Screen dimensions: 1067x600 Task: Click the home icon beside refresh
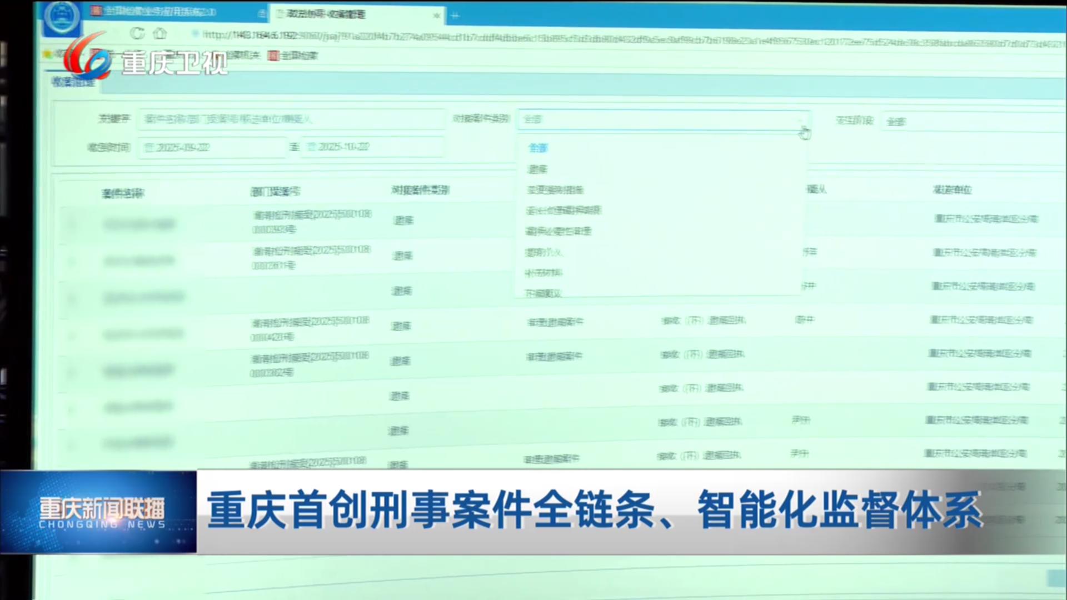[x=160, y=33]
